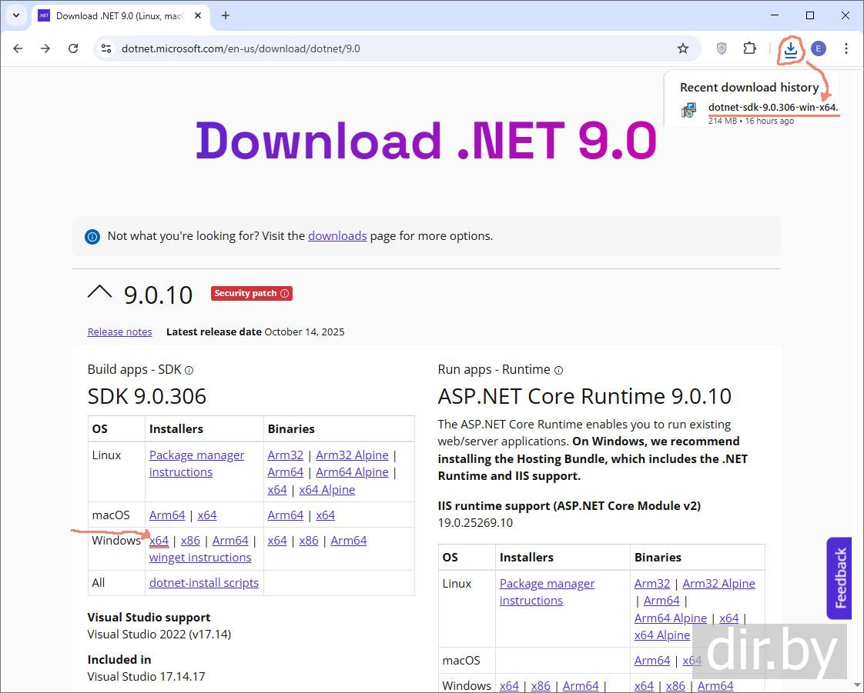This screenshot has width=864, height=693.
Task: Download ASP.NET Runtime macOS Arm64 binary
Action: click(x=652, y=661)
